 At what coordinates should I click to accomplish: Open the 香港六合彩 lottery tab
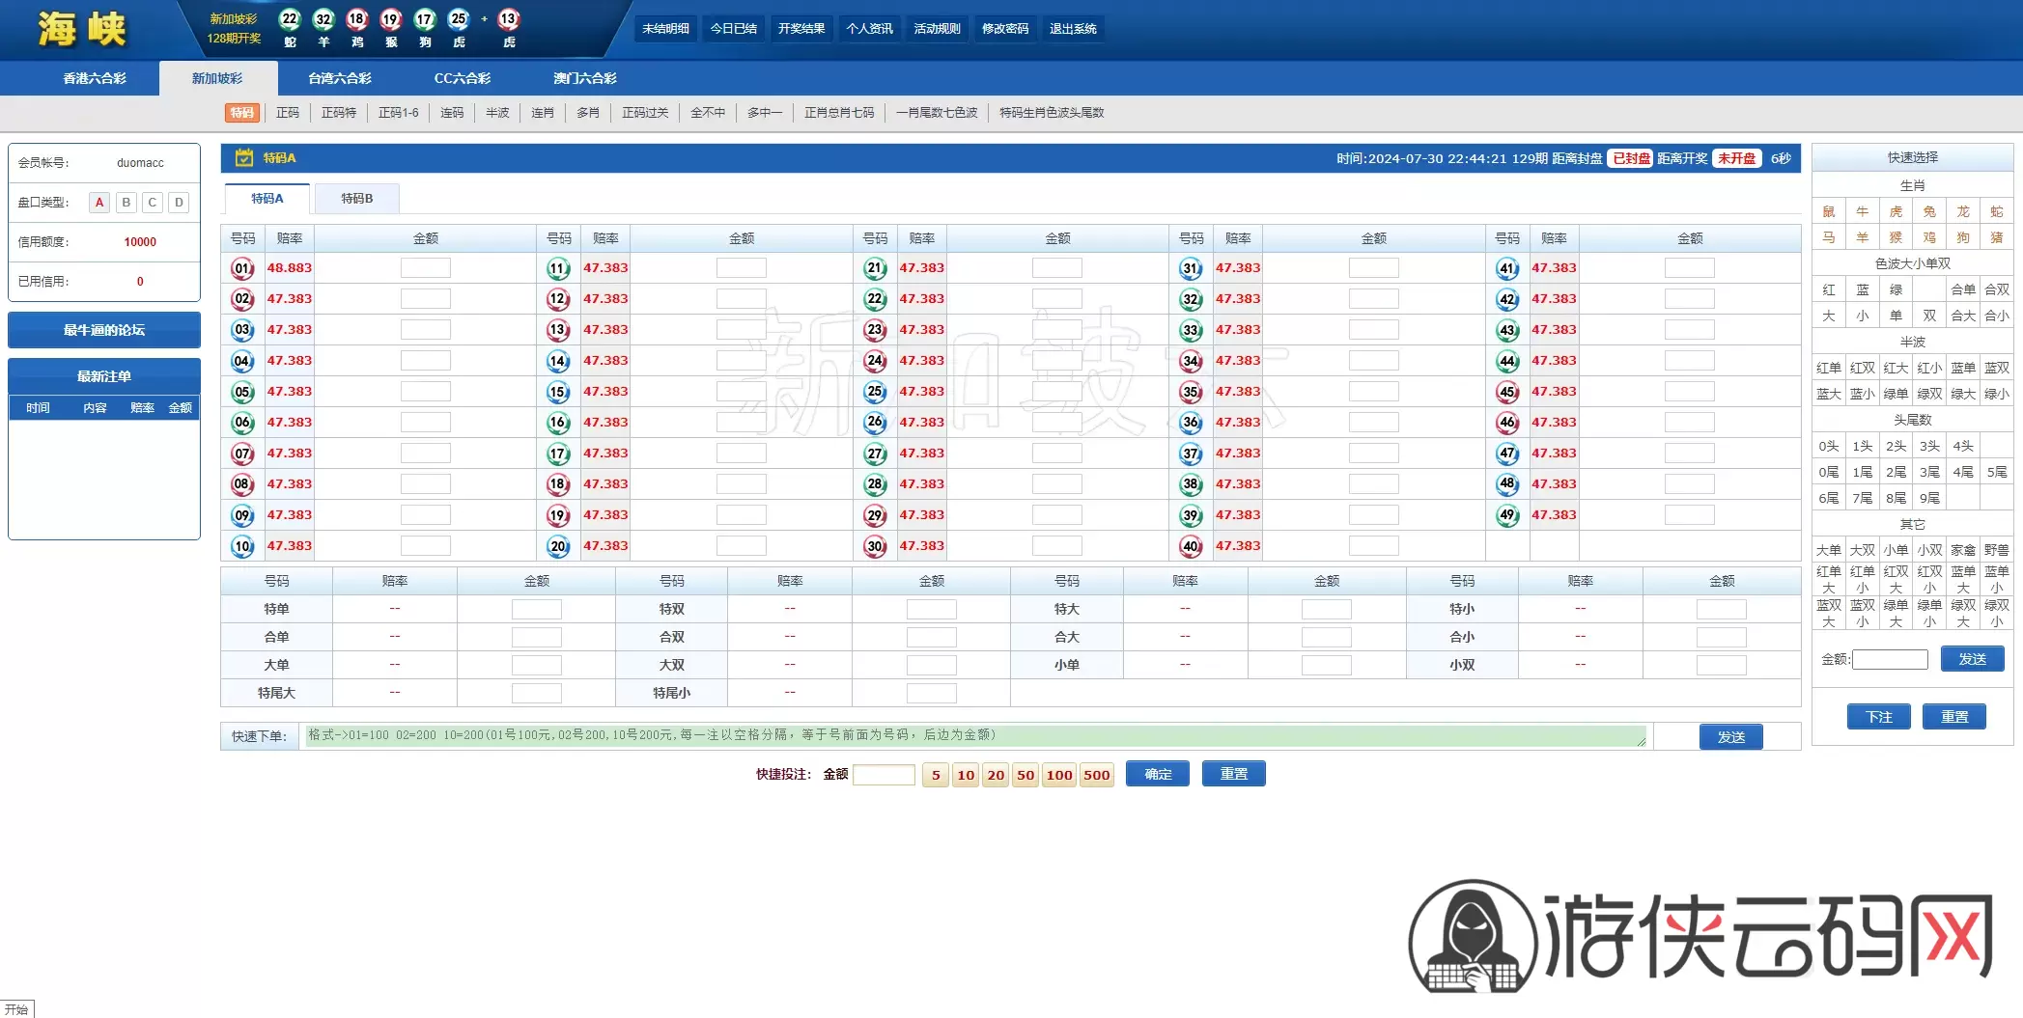[x=95, y=78]
